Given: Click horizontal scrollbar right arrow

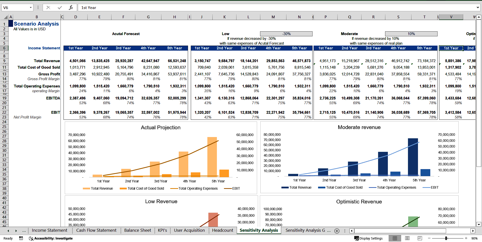Looking at the screenshot, I should [x=473, y=231].
